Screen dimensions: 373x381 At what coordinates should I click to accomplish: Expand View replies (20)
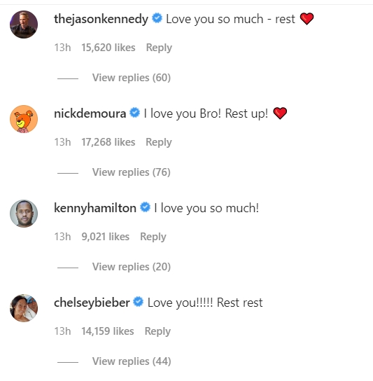coord(132,267)
